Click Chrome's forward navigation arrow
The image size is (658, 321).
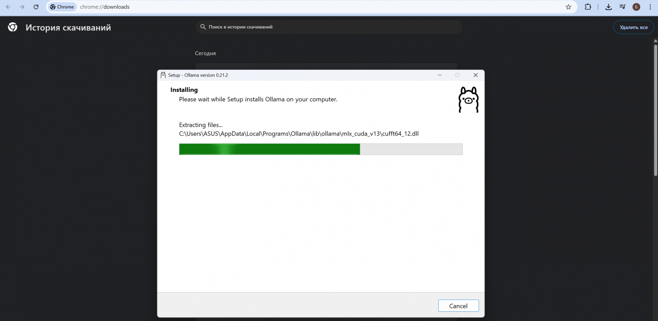tap(22, 7)
